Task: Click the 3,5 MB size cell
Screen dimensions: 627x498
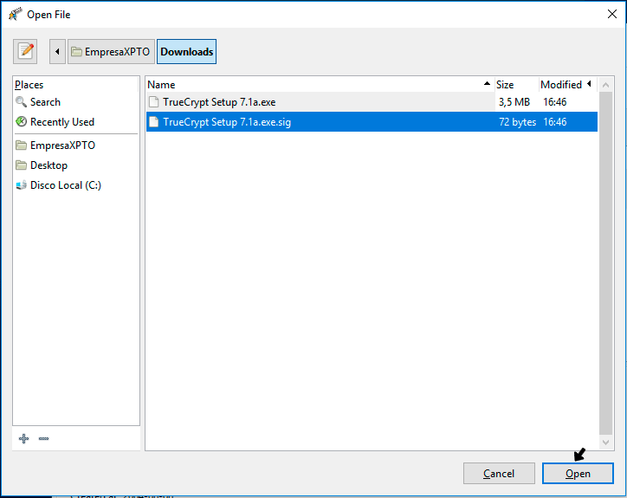Action: [x=514, y=102]
